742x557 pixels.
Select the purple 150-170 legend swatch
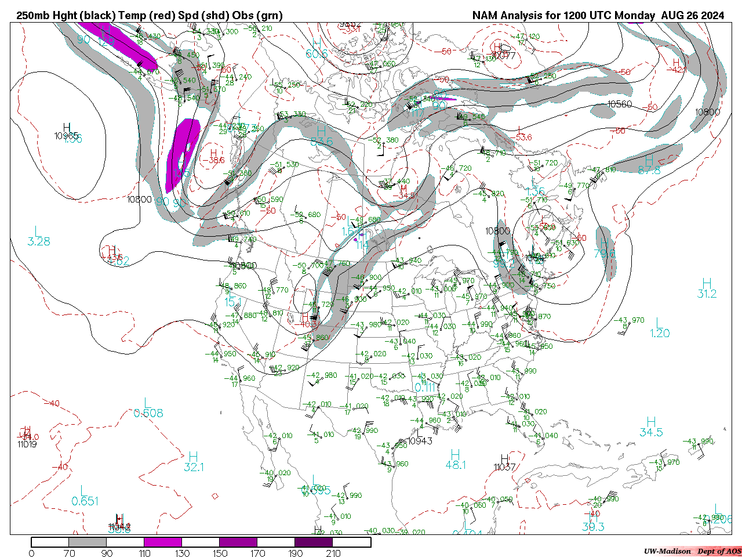tap(238, 542)
